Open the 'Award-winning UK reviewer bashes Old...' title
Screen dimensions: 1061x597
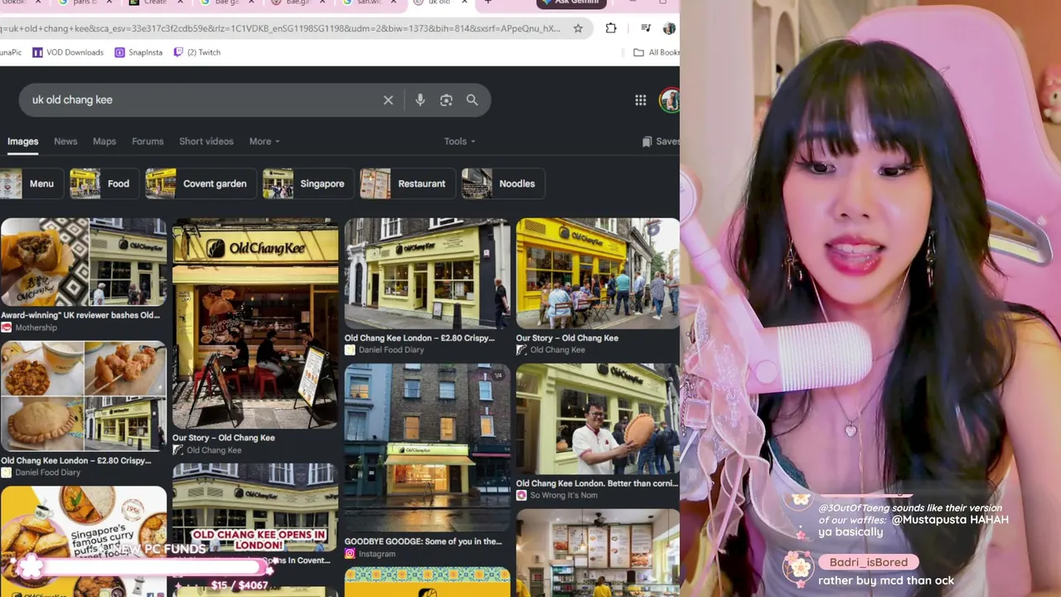(80, 315)
